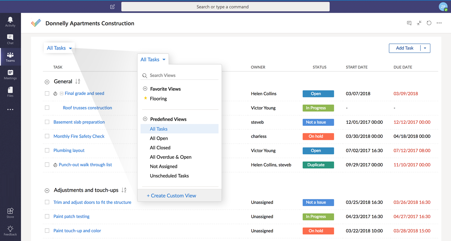Viewport: 451px width, 241px height.
Task: Click the All Tasks header of the open popup
Action: pos(153,60)
